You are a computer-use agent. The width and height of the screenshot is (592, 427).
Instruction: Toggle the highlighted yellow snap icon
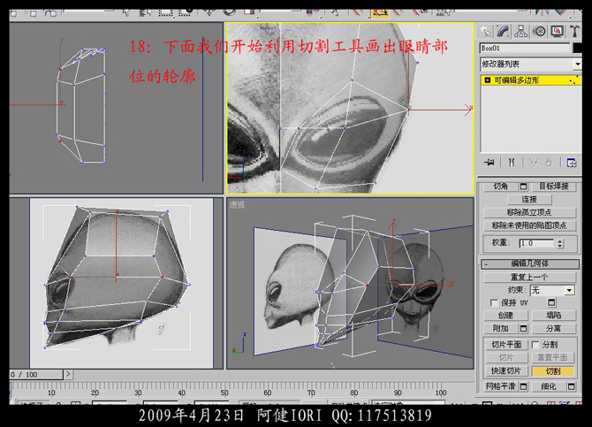point(380,13)
